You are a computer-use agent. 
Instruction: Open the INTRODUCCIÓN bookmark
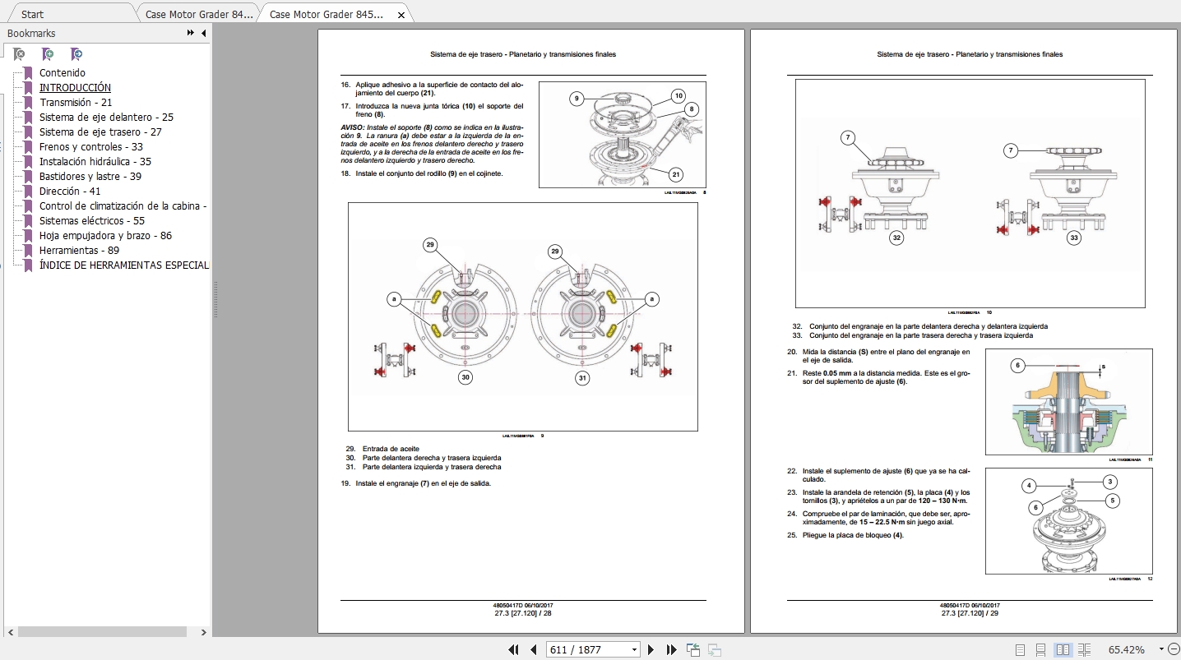pos(75,87)
